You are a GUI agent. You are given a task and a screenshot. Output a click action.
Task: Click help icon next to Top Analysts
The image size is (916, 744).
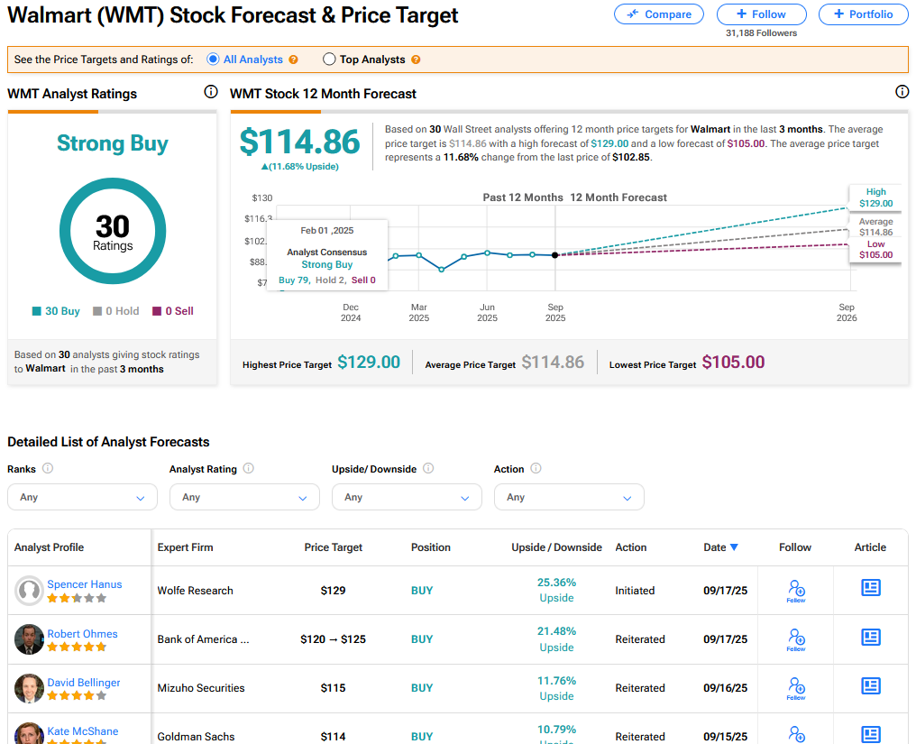pos(416,60)
